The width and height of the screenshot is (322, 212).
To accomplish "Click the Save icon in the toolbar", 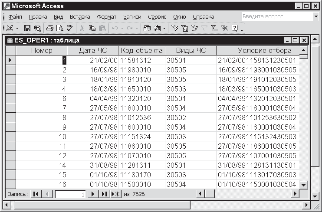I will (27, 28).
